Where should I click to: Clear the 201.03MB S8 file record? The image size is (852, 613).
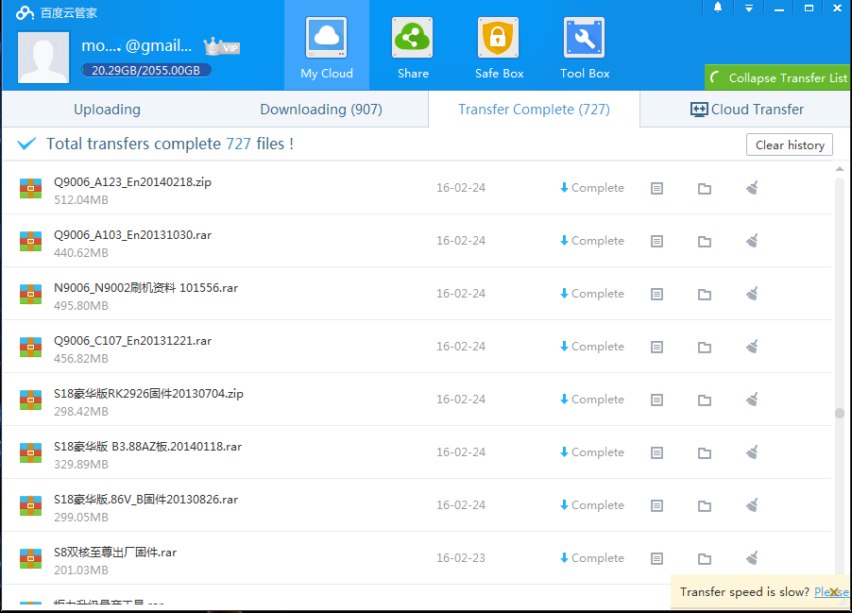753,558
